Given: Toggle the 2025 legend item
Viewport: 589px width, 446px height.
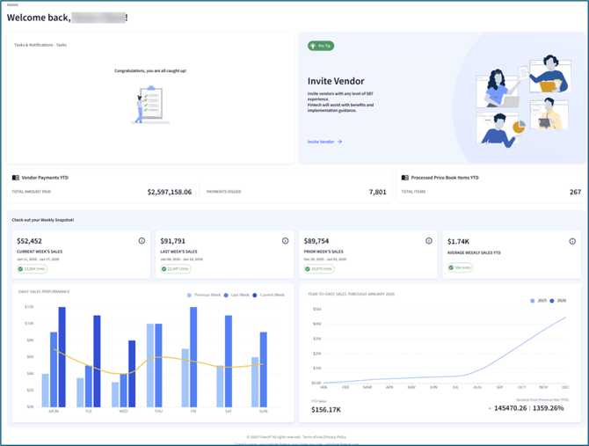Looking at the screenshot, I should tap(536, 301).
